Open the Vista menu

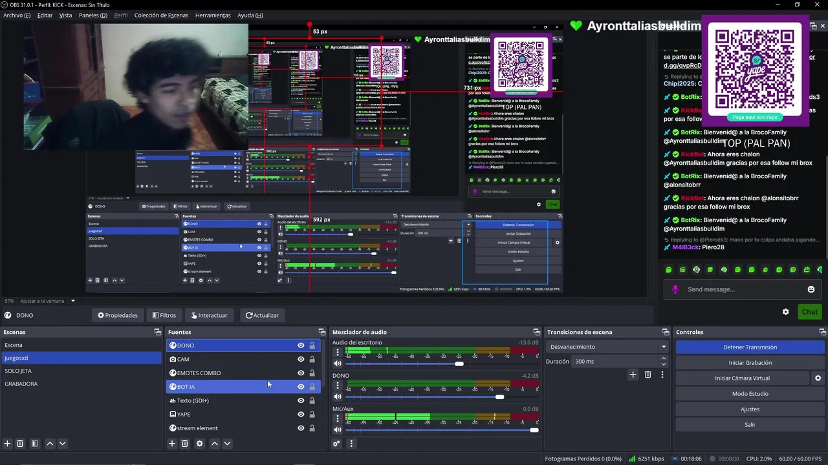pyautogui.click(x=65, y=15)
